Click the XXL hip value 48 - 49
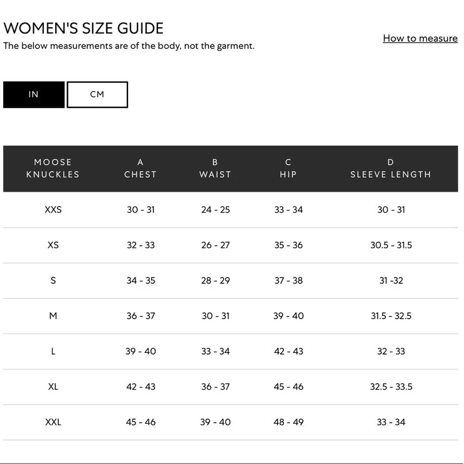464x464 pixels. tap(288, 422)
